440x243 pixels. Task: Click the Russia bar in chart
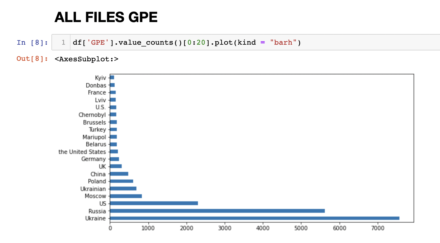217,211
